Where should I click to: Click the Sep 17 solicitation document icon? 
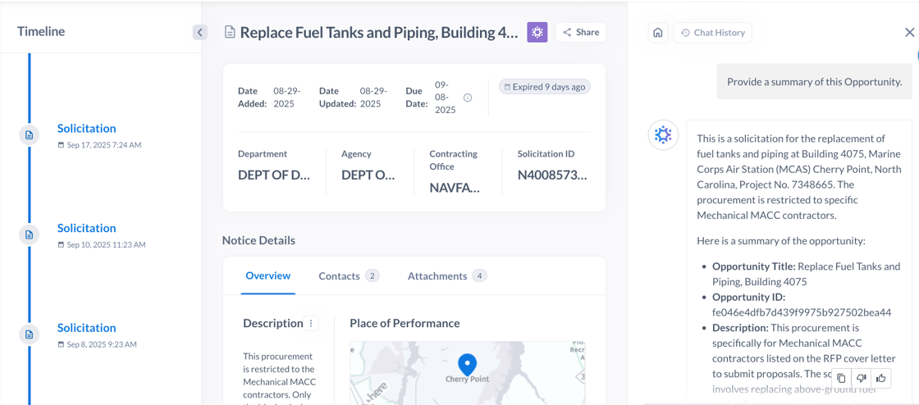coord(30,135)
